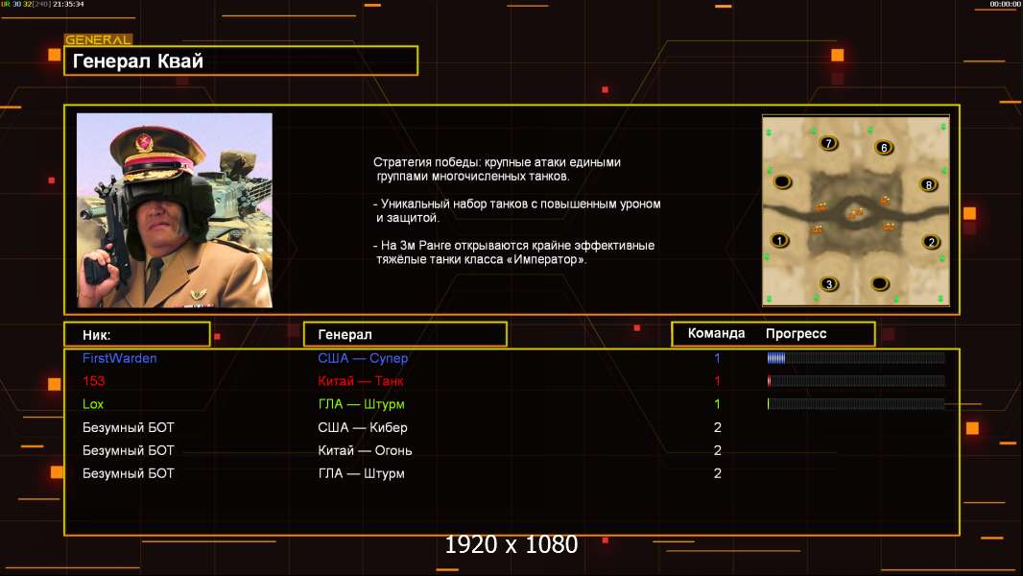Select the Генерал column header
The height and width of the screenshot is (576, 1023).
tap(404, 334)
